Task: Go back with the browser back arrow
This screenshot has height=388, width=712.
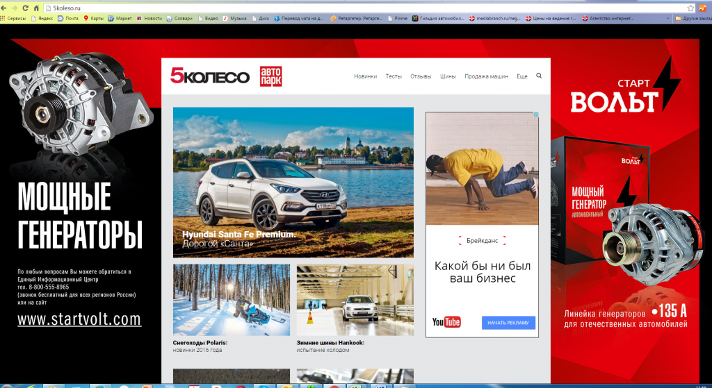Action: point(3,8)
